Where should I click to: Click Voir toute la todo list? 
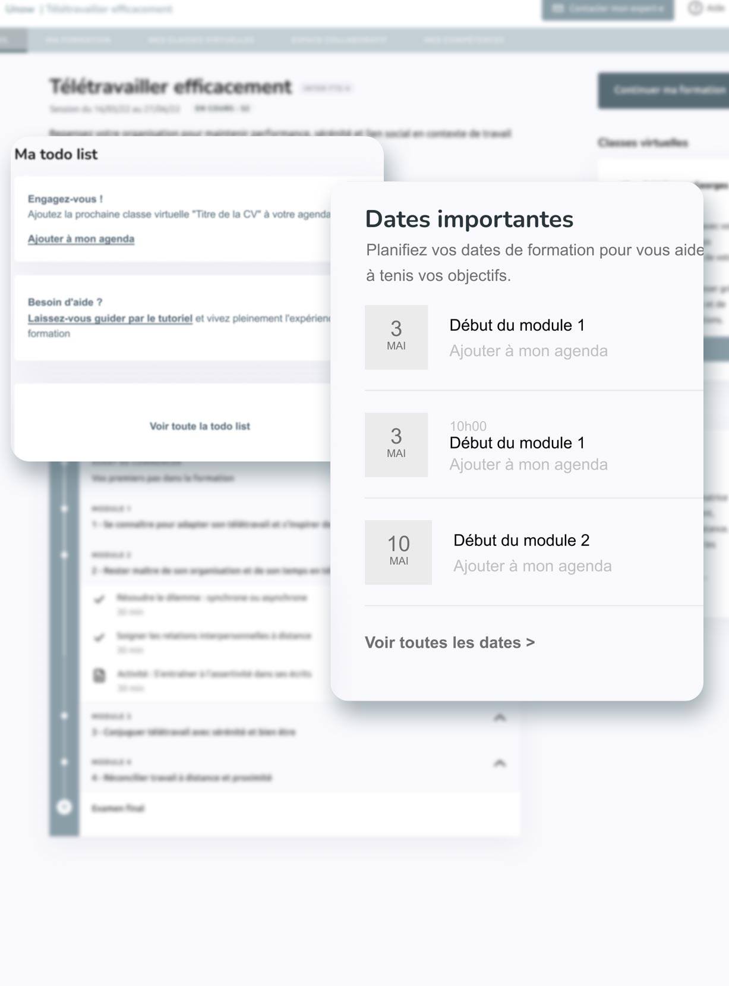pos(200,426)
